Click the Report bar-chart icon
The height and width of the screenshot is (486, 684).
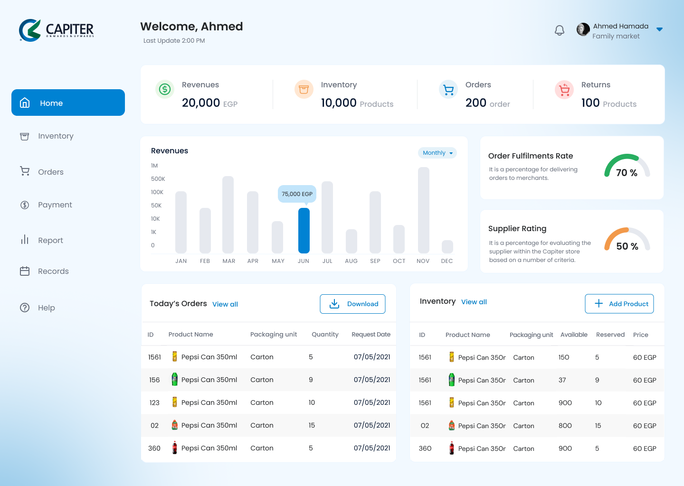pyautogui.click(x=25, y=240)
